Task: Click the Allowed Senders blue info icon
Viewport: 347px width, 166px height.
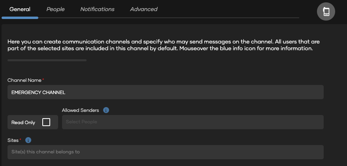Action: (106, 110)
